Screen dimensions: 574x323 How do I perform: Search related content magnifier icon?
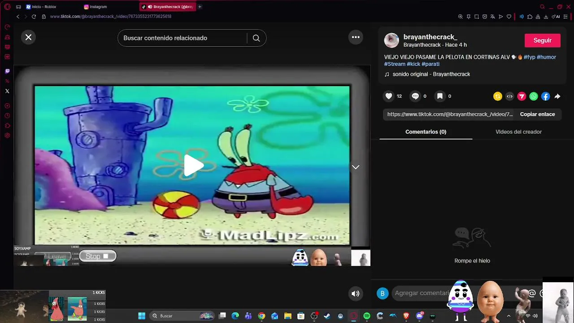(x=257, y=38)
